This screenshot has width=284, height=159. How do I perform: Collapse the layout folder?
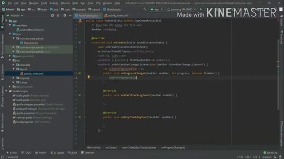[x=14, y=69]
